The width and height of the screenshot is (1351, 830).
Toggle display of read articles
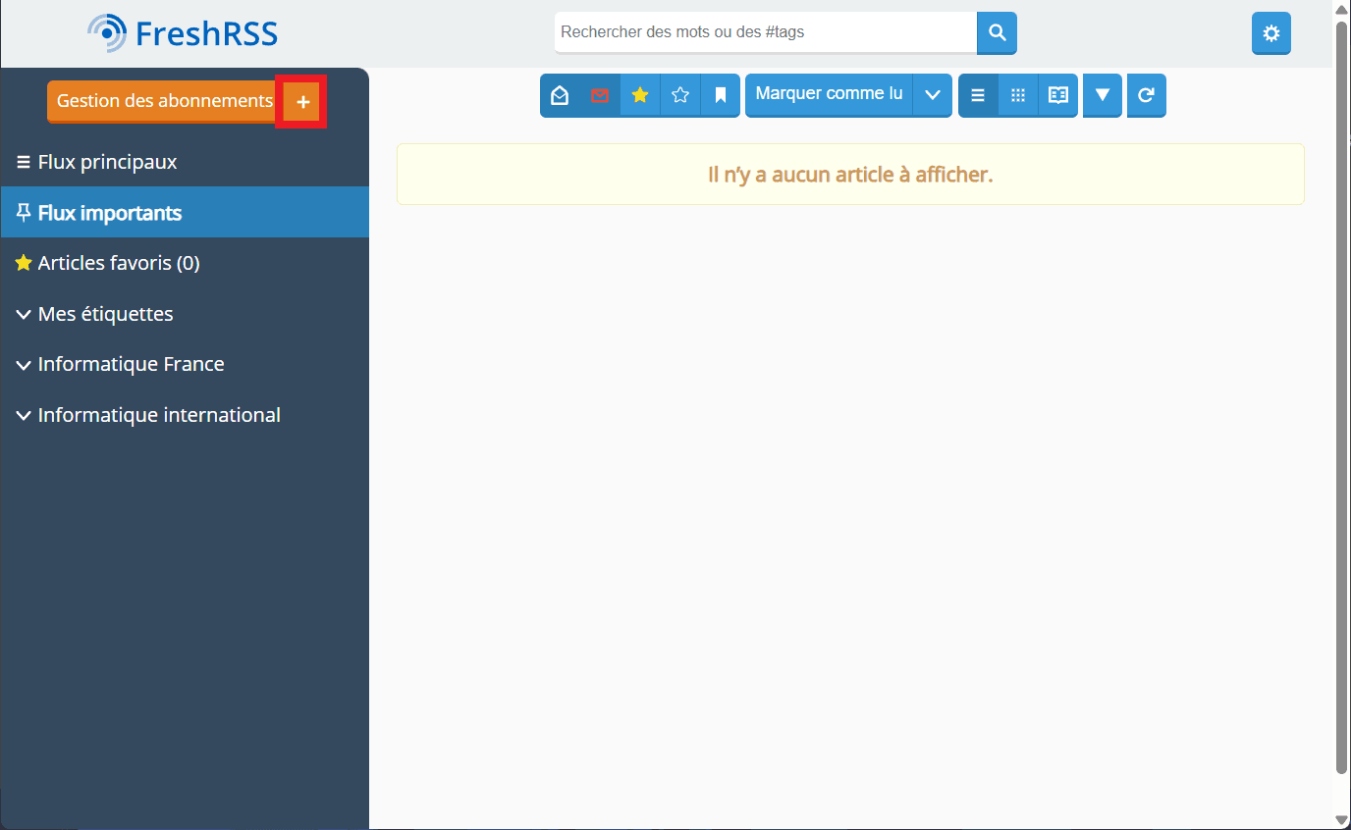pos(560,95)
